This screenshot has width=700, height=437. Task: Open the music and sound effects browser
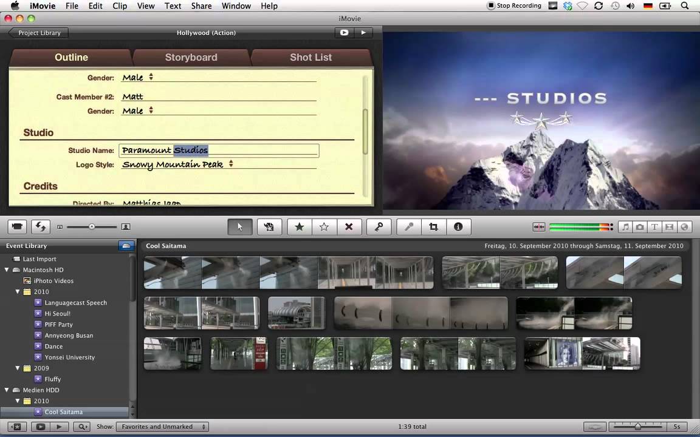pos(625,227)
